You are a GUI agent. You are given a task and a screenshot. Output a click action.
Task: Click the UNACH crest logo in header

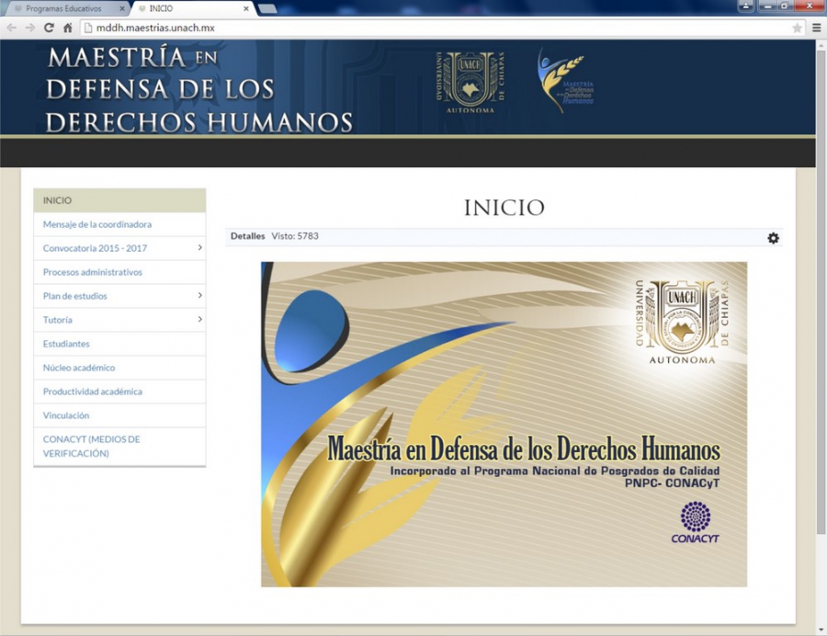[470, 83]
